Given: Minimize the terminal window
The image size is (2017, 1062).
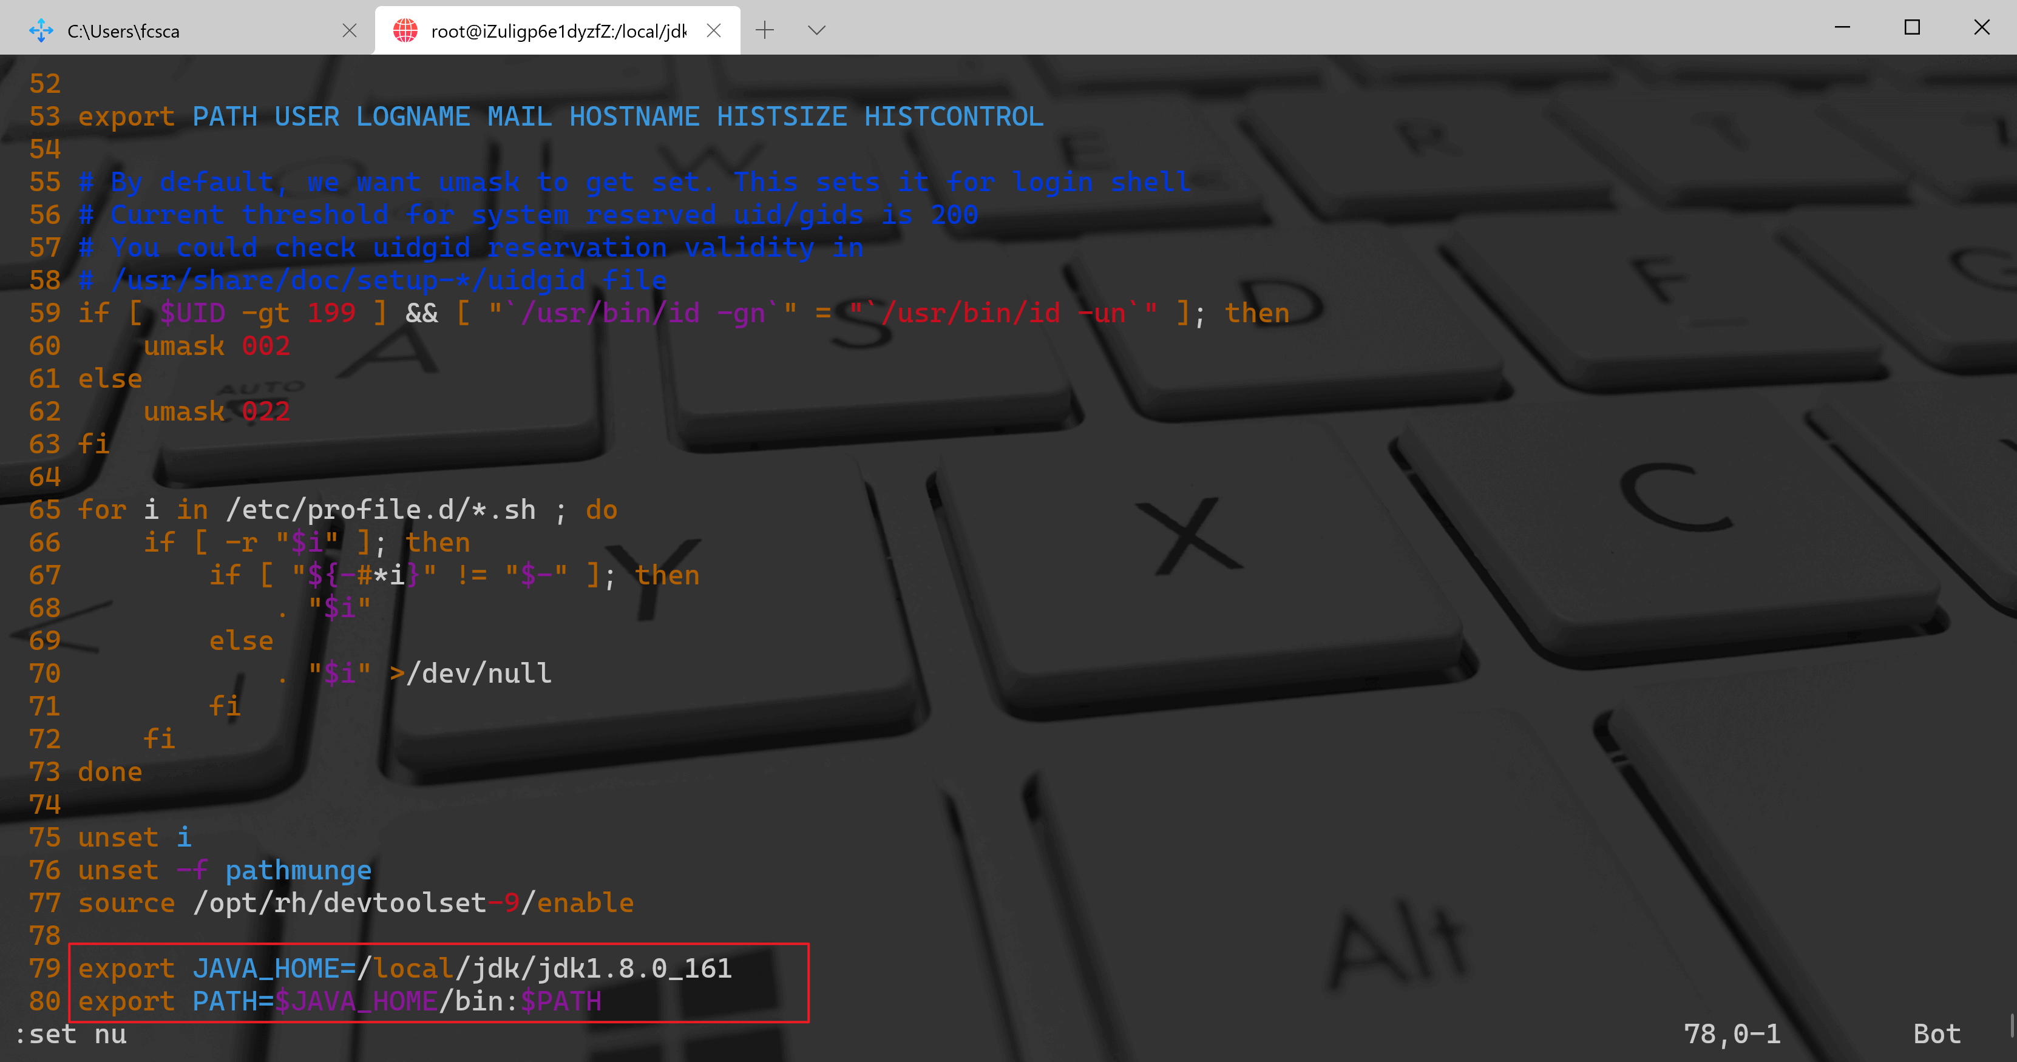Looking at the screenshot, I should (x=1842, y=27).
